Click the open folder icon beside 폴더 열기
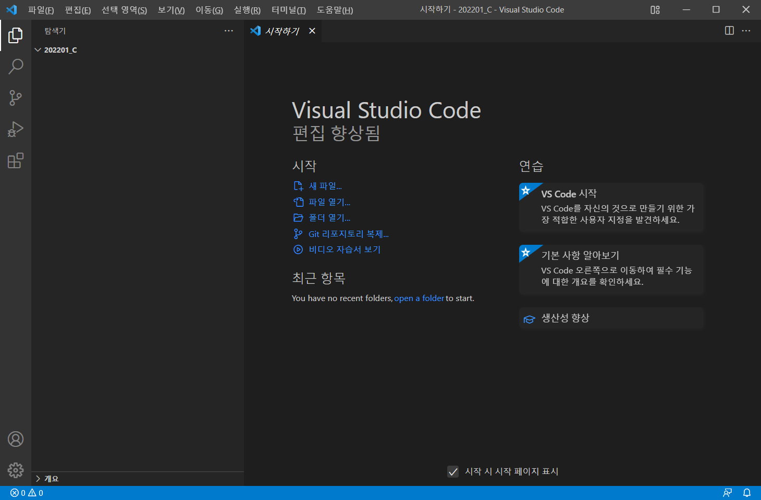This screenshot has height=500, width=761. click(x=298, y=218)
